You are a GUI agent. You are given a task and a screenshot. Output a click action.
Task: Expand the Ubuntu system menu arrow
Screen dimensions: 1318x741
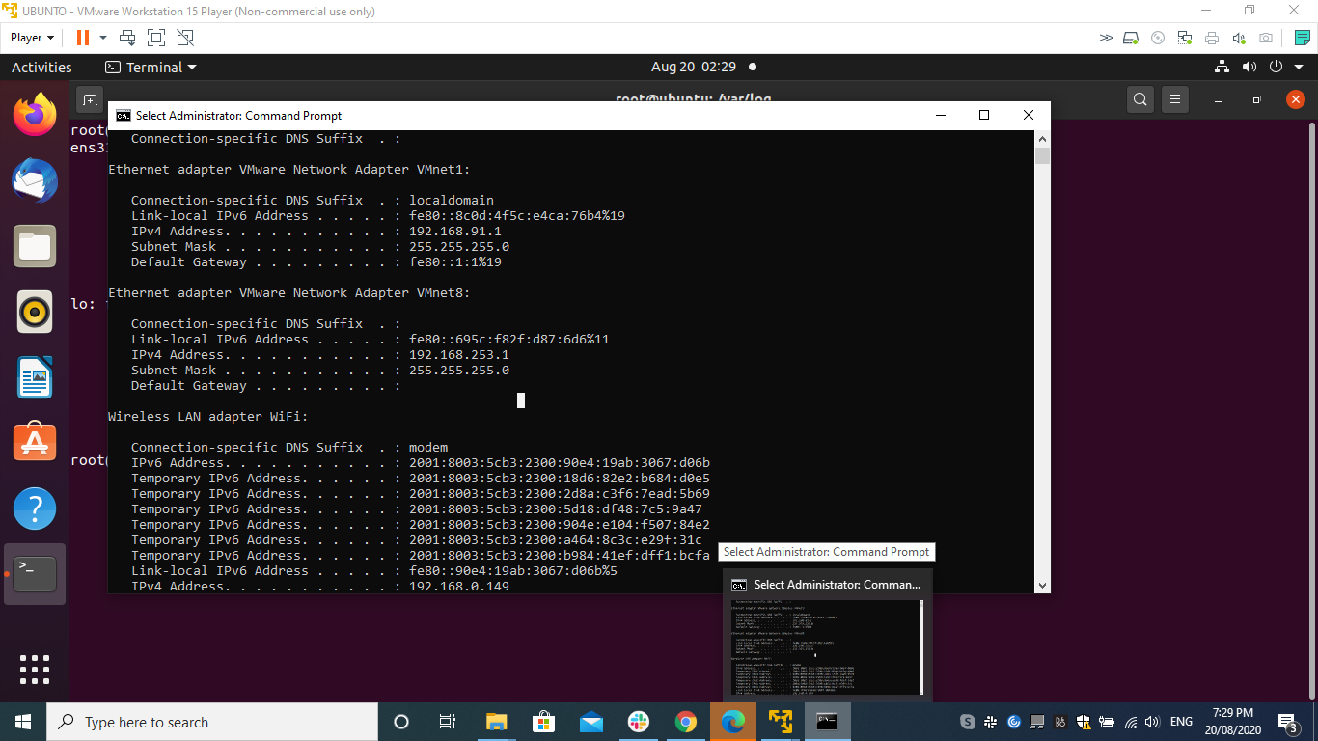[x=1298, y=67]
